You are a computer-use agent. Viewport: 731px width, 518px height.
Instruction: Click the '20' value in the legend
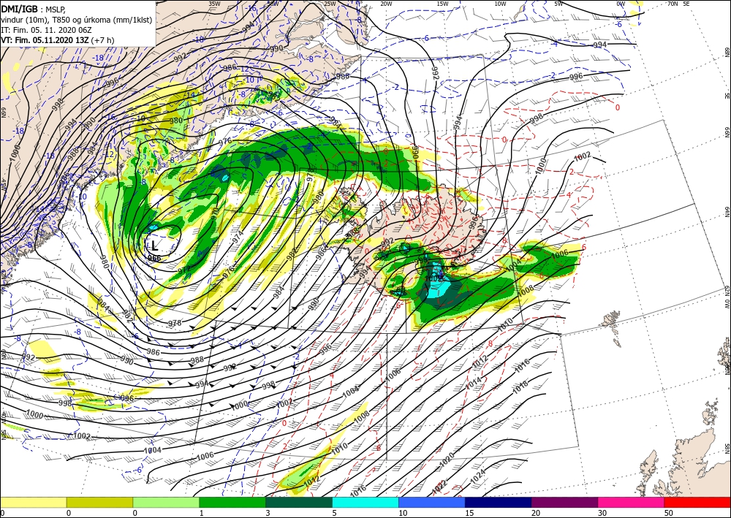pos(536,513)
